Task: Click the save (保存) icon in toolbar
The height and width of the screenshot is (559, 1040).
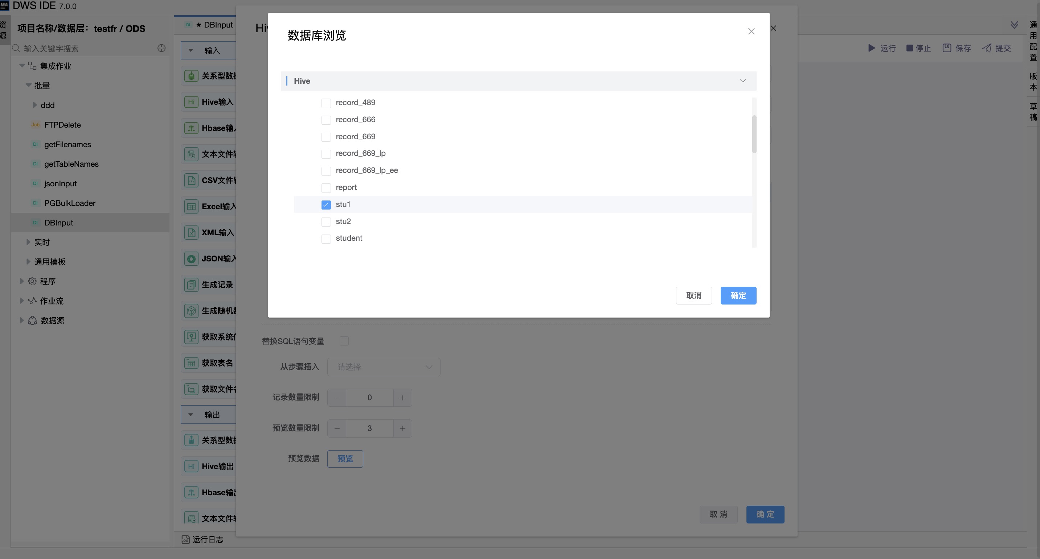Action: click(946, 48)
